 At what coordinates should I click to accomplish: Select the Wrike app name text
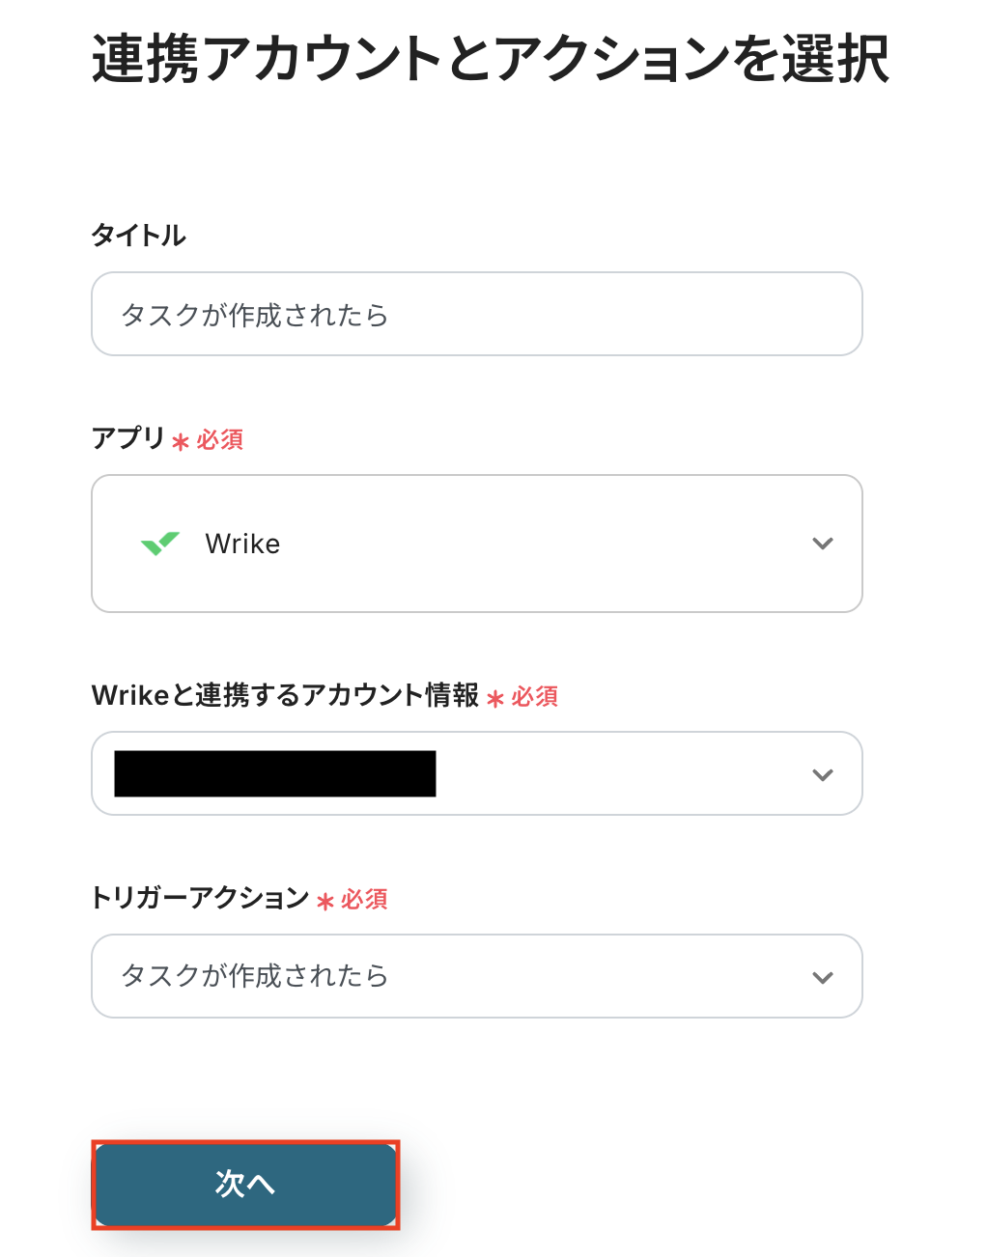click(x=242, y=545)
